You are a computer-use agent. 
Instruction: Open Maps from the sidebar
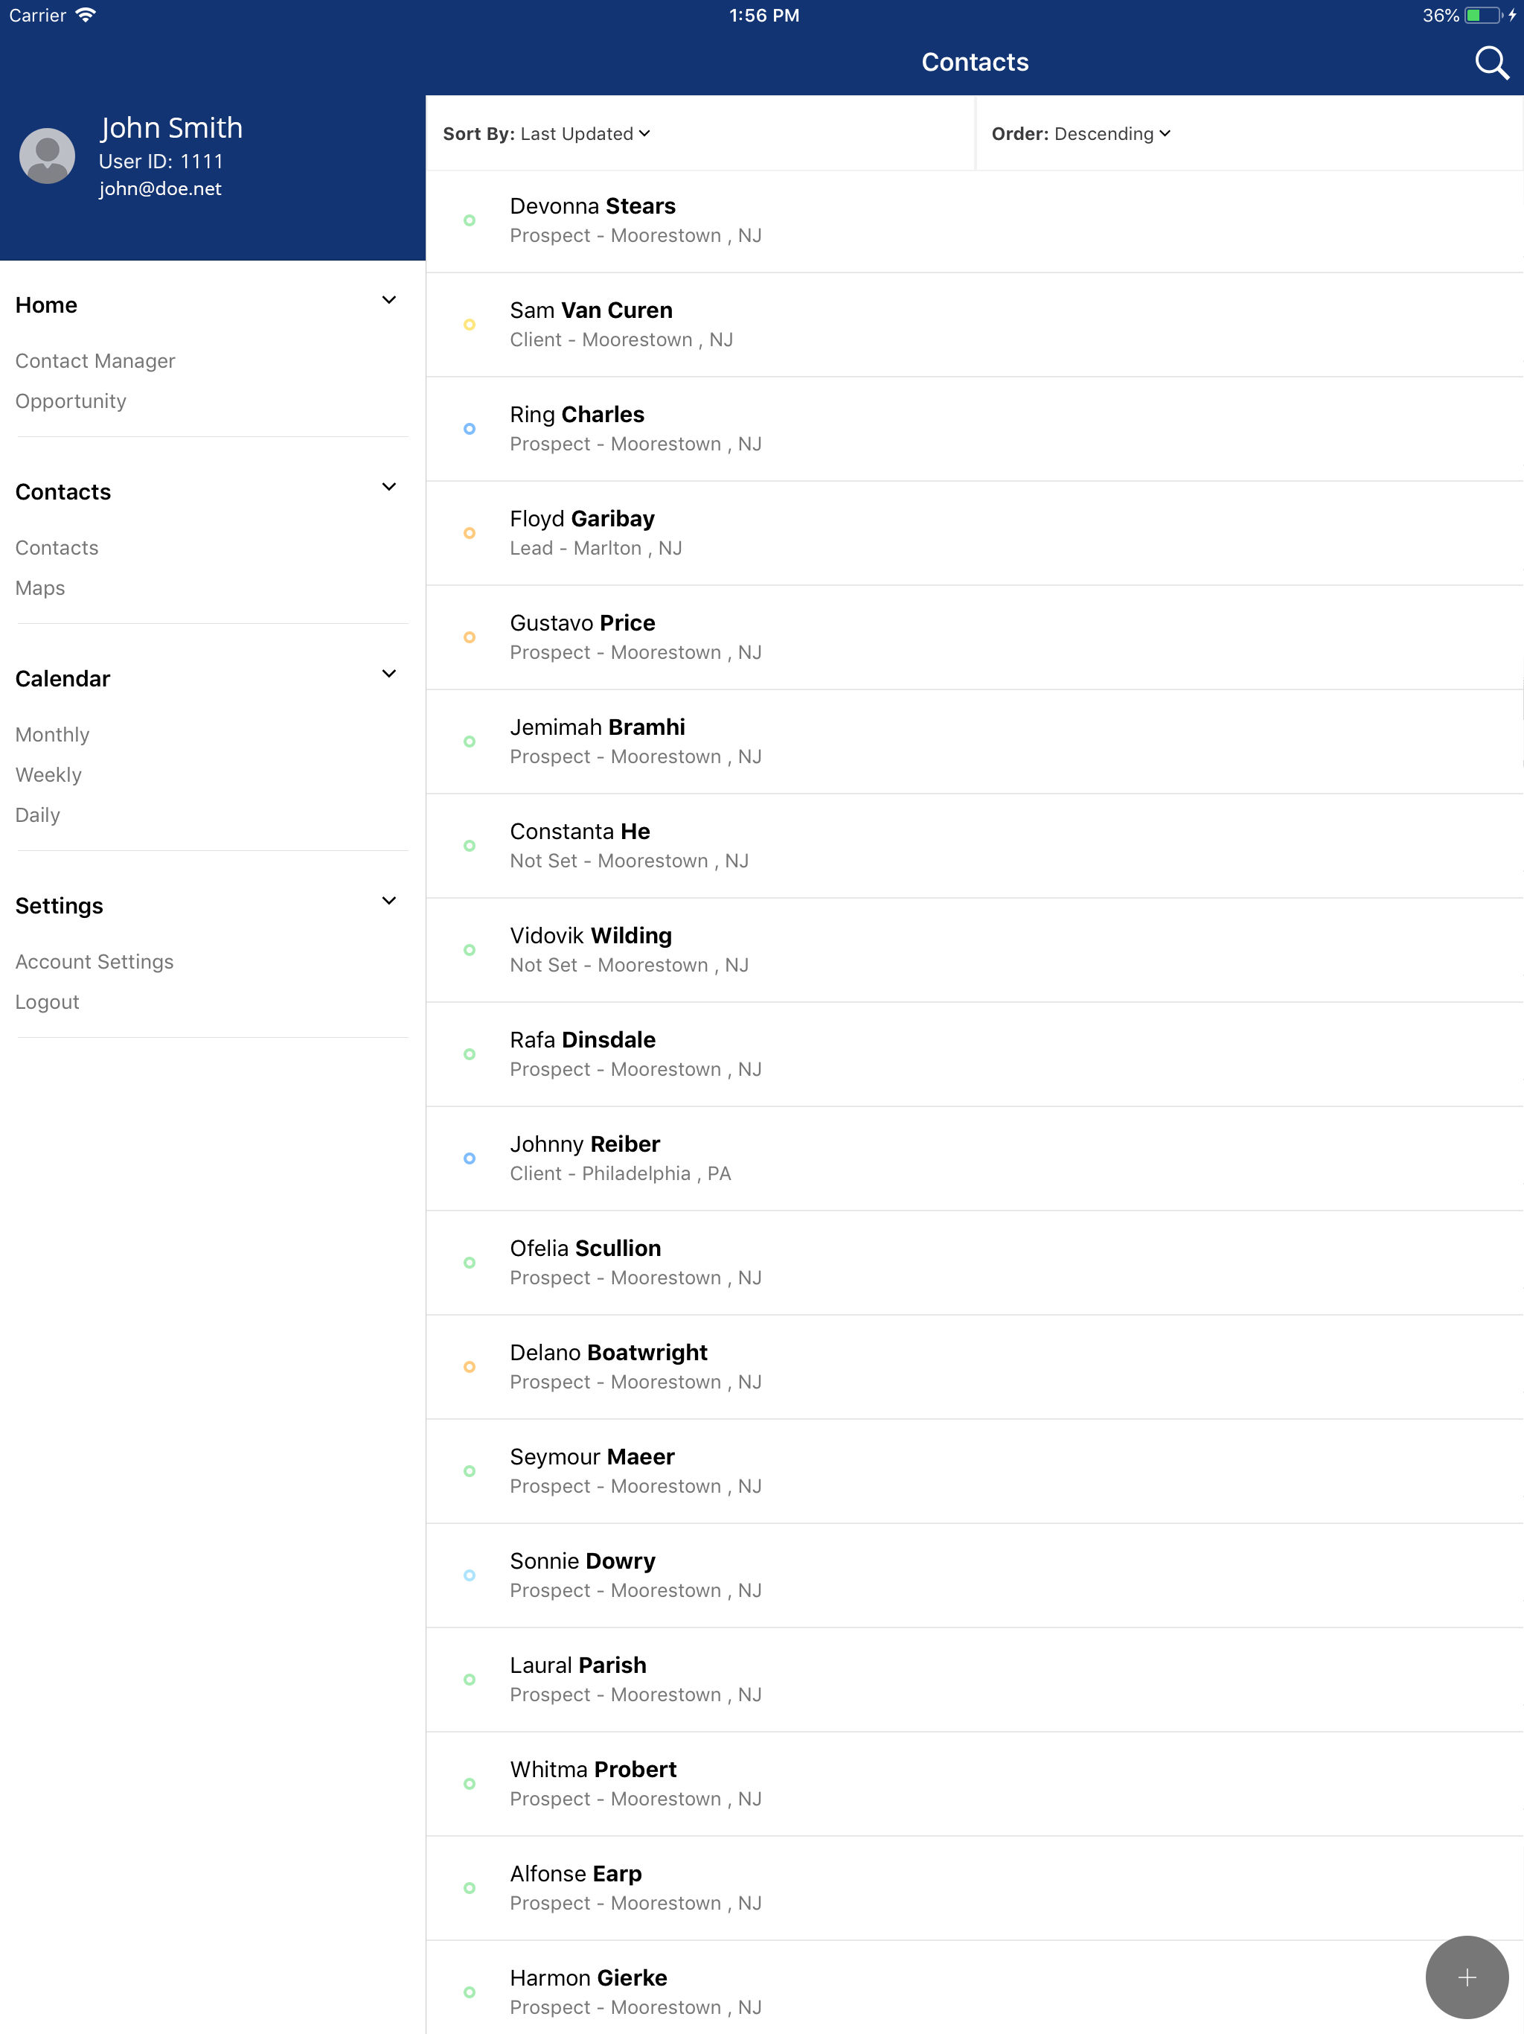[x=39, y=587]
